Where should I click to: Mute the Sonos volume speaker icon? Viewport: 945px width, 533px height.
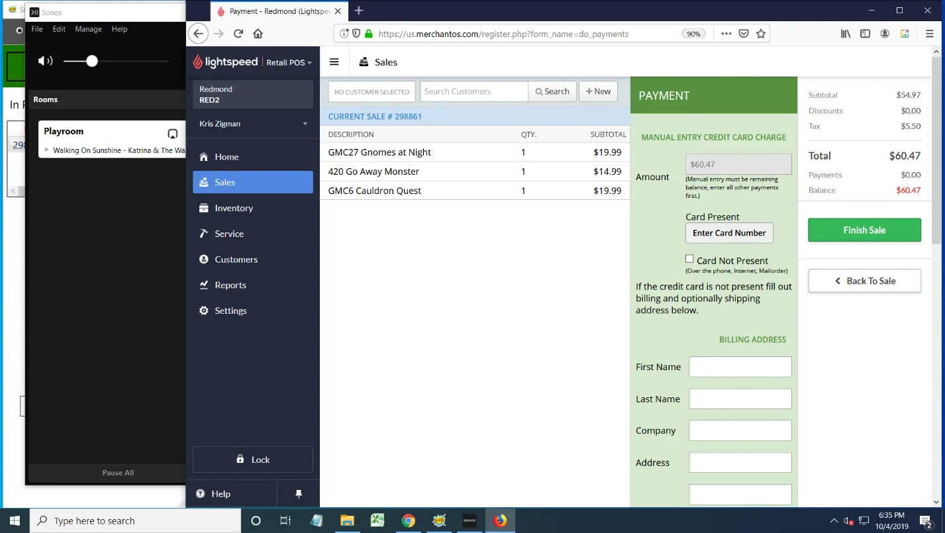coord(45,61)
